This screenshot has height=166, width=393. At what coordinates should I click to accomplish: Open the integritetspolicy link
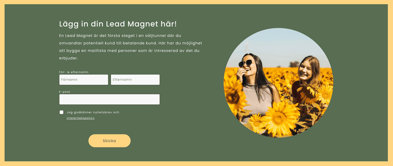(x=80, y=118)
